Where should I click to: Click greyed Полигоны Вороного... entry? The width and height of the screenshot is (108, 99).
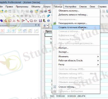(x=76, y=39)
